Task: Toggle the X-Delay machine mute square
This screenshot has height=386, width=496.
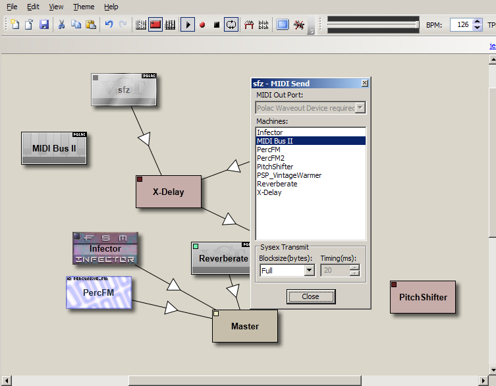Action: tap(140, 179)
